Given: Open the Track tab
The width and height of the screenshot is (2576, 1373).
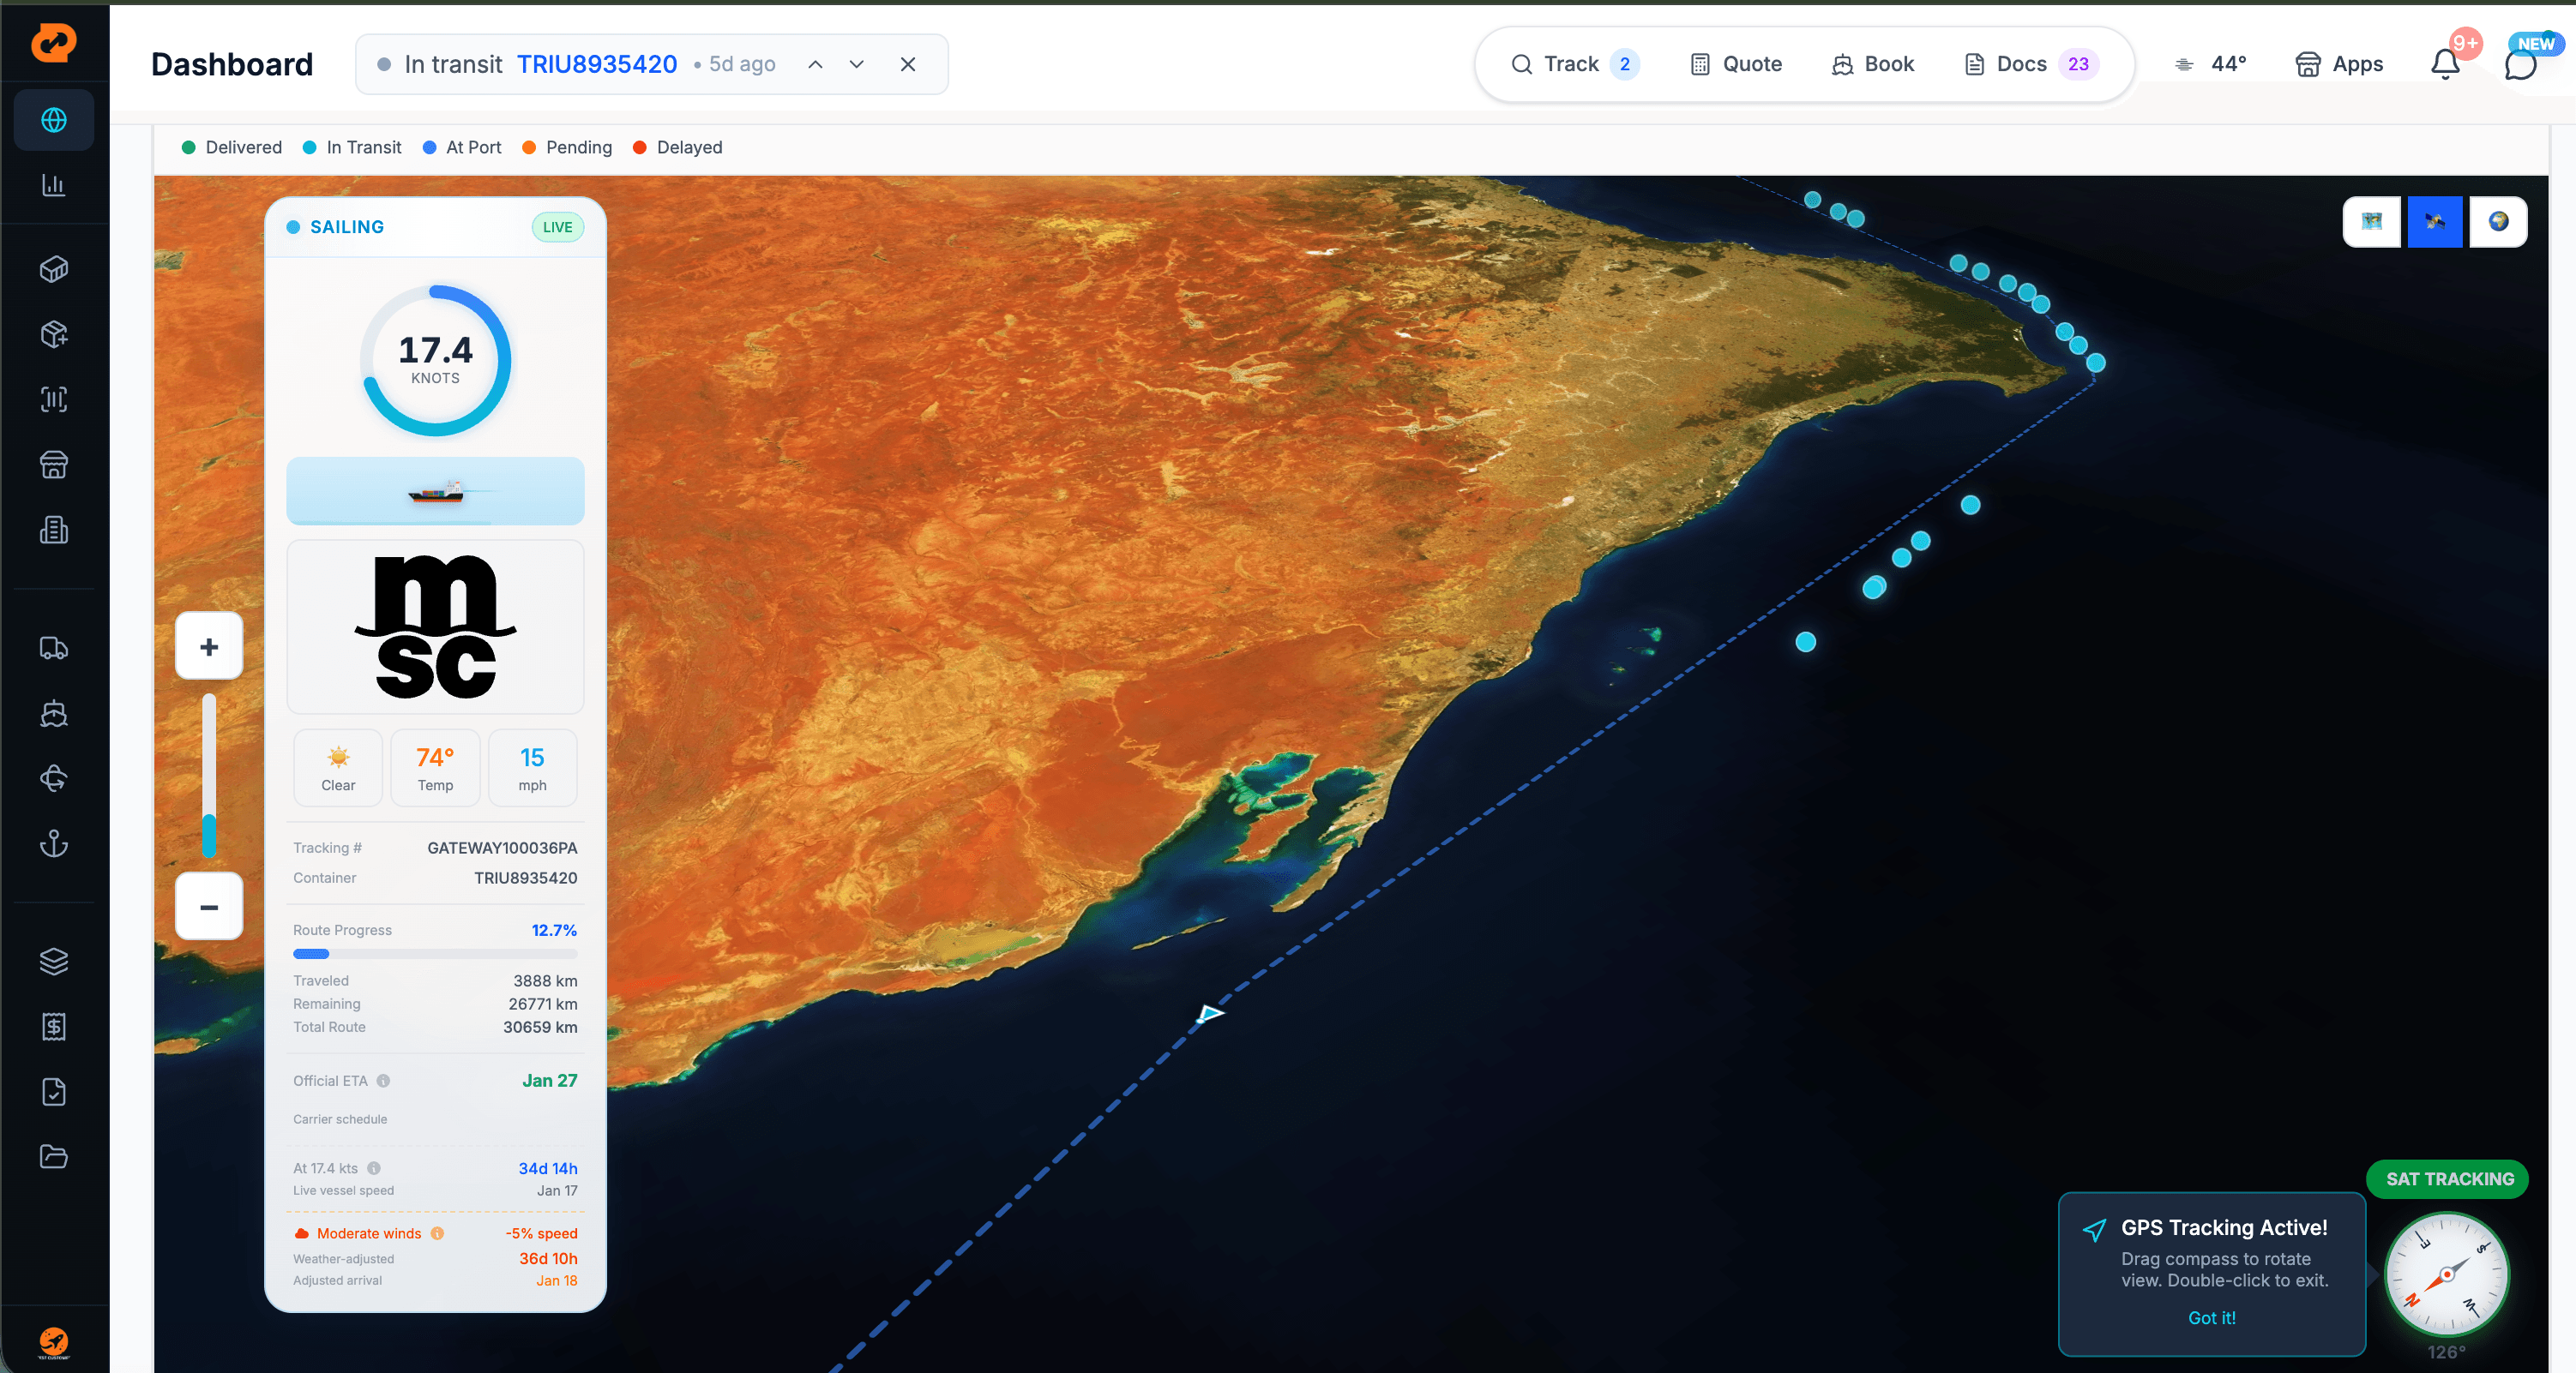Looking at the screenshot, I should [1573, 64].
